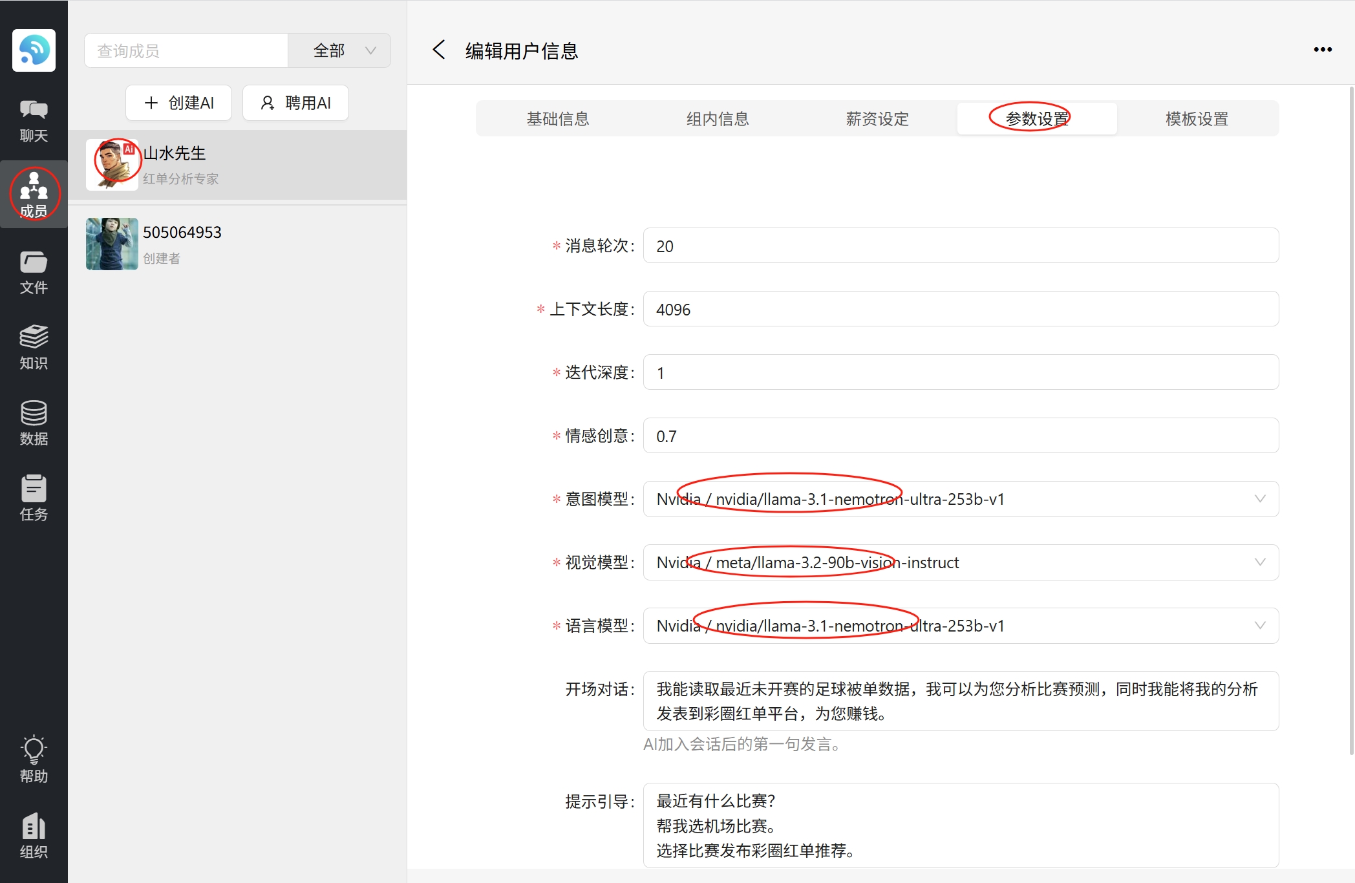The image size is (1355, 883).
Task: Expand the 视觉模型 dropdown
Action: pos(961,562)
